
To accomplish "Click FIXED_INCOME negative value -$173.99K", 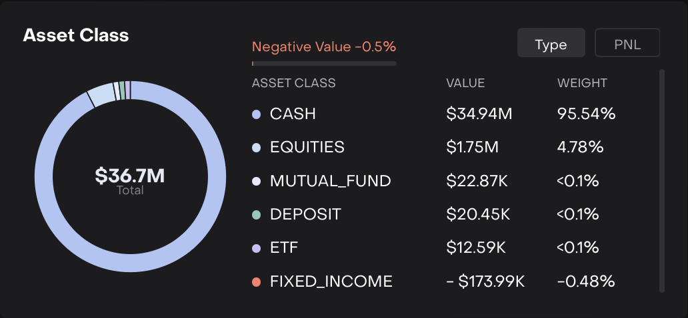I will coord(485,282).
